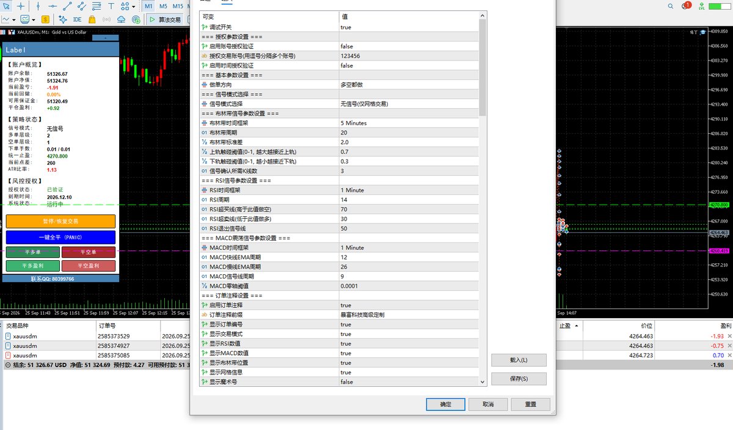The width and height of the screenshot is (733, 430).
Task: Edit 授权交易账号 value 123456
Action: [x=409, y=56]
